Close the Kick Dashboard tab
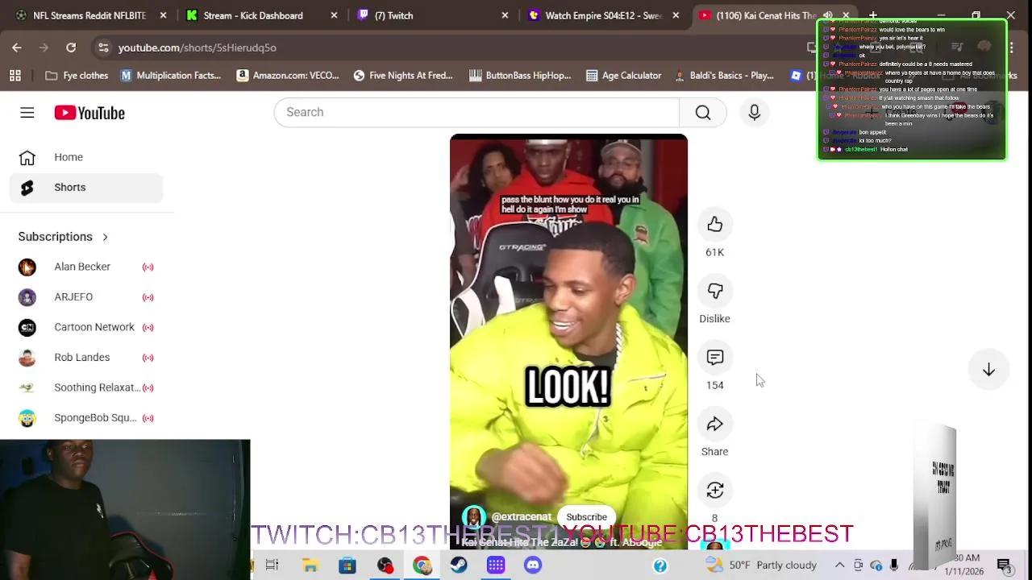This screenshot has height=580, width=1032. coord(334,15)
